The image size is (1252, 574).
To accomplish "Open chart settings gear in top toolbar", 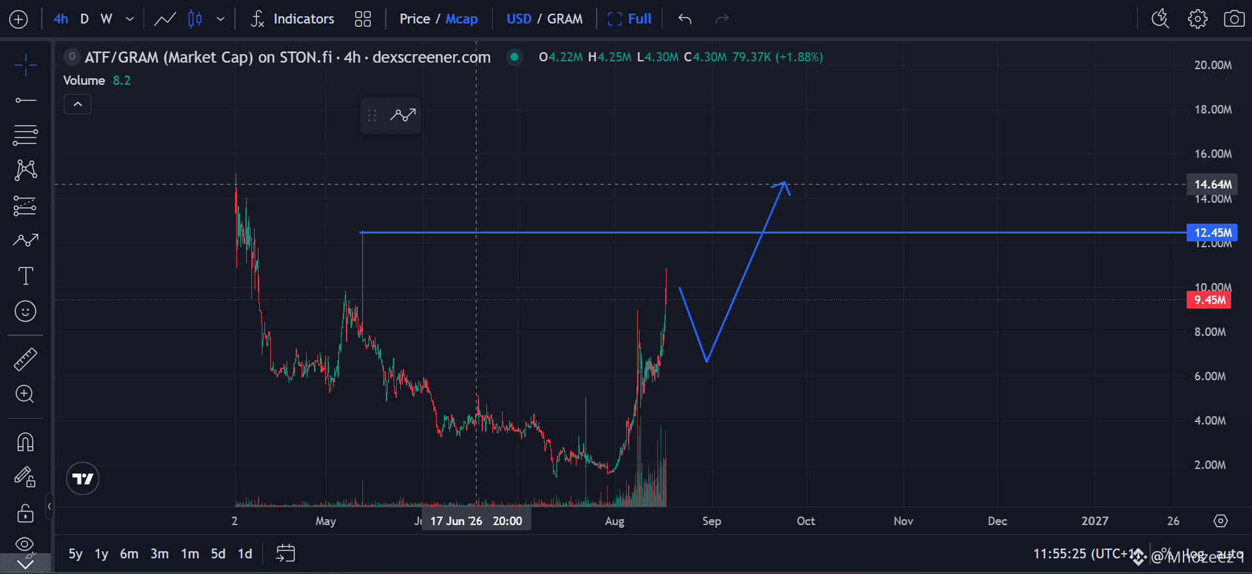I will (x=1197, y=19).
